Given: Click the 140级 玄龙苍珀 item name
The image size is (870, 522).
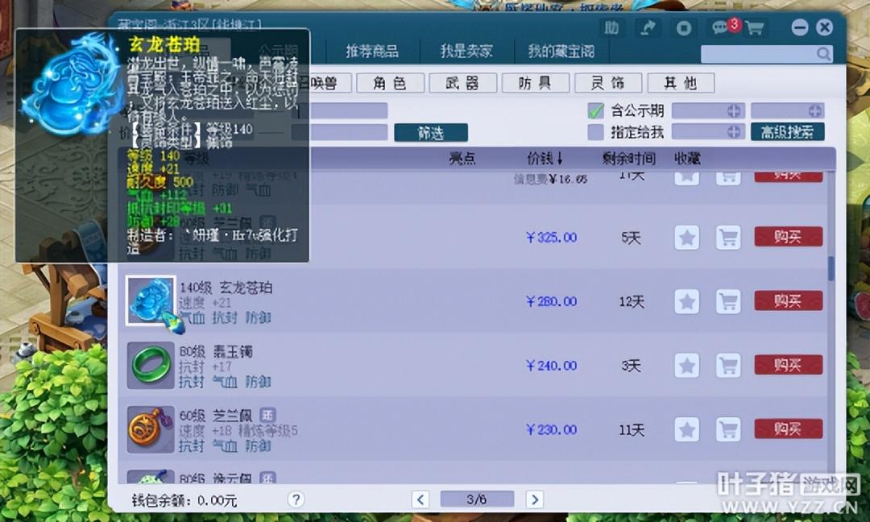Looking at the screenshot, I should (226, 288).
